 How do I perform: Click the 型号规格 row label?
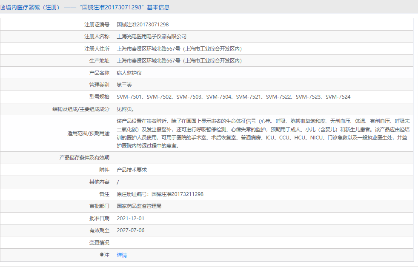pos(99,97)
